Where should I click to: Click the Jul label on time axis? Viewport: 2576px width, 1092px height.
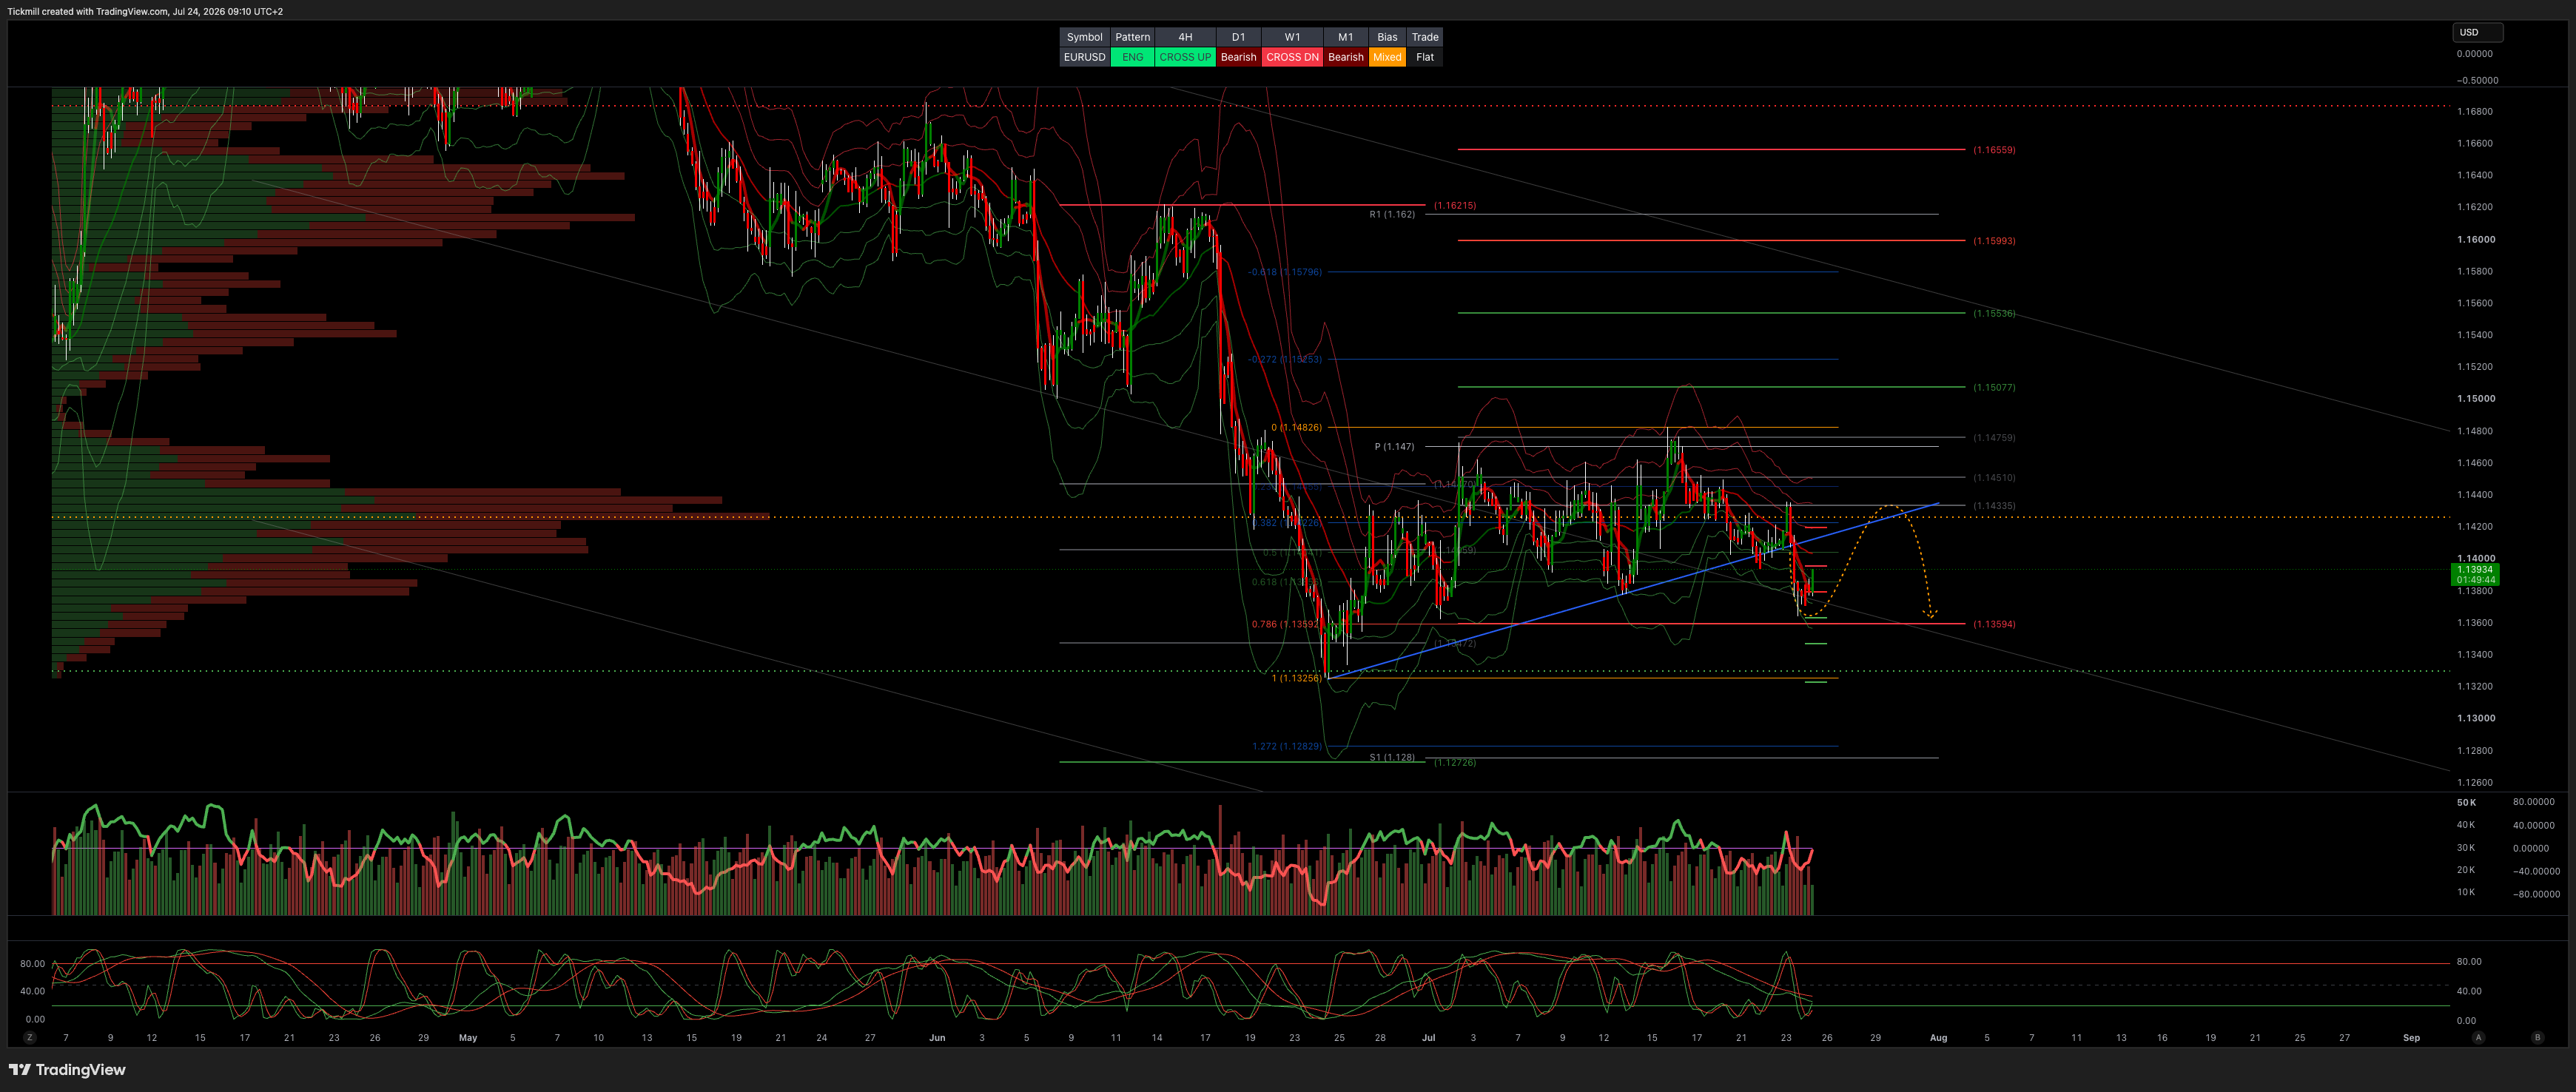tap(1428, 1038)
